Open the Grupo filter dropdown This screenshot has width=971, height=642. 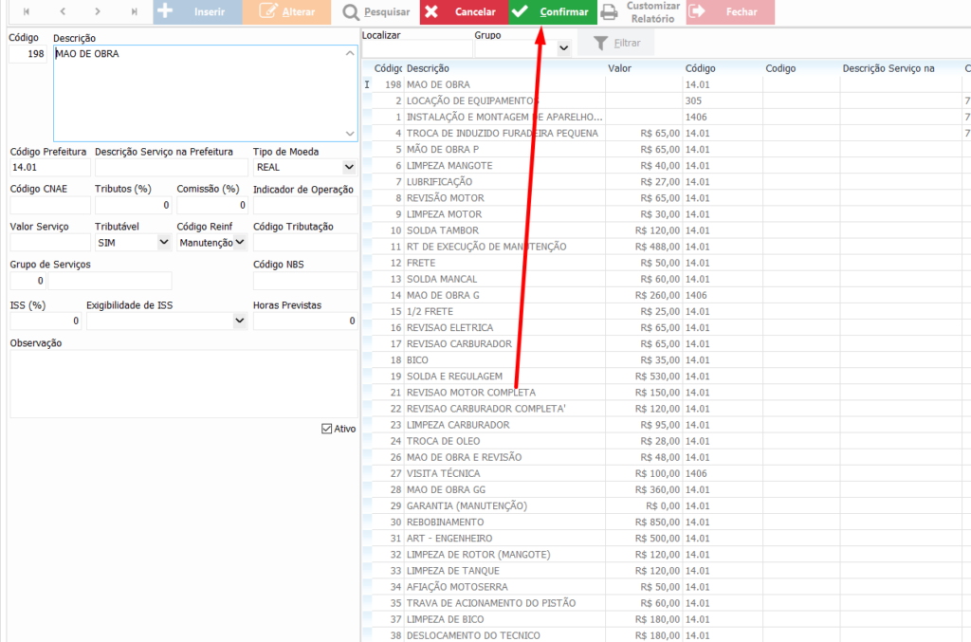coord(563,47)
